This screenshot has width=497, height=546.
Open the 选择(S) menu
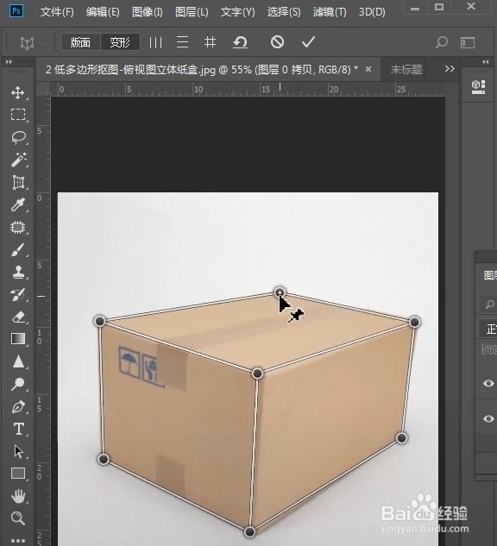284,12
